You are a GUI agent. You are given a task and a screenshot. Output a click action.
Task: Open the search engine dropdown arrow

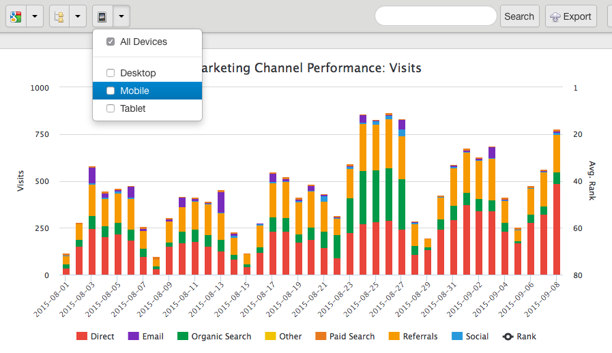coord(35,16)
